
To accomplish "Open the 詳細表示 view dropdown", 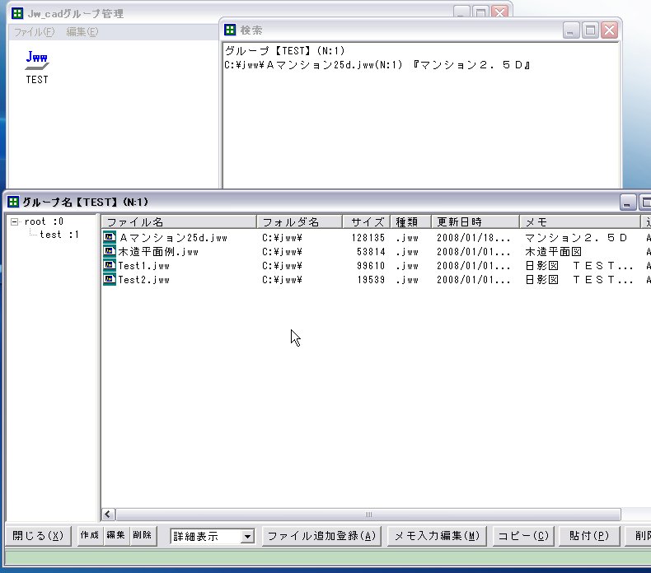I will (x=247, y=537).
